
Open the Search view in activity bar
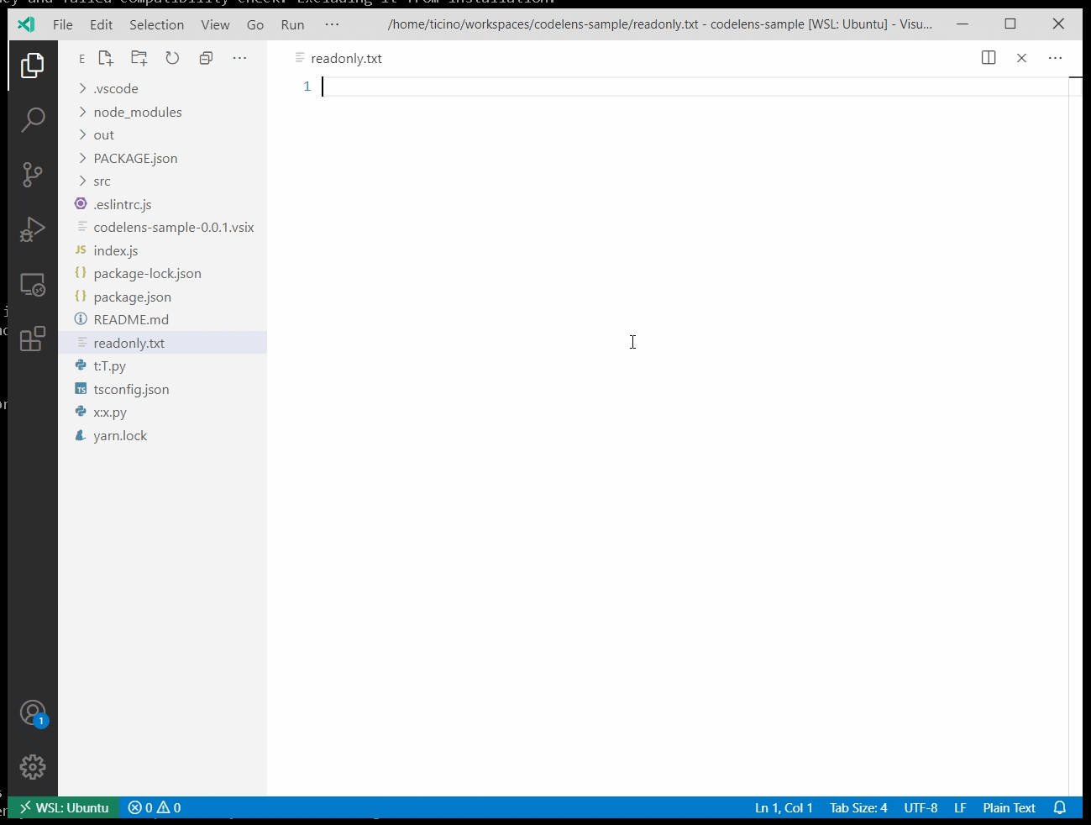coord(32,119)
